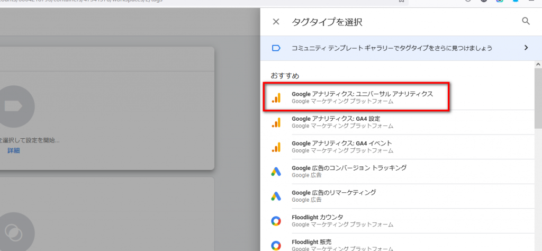Open search in tag type panel
Image resolution: width=542 pixels, height=251 pixels.
[526, 21]
